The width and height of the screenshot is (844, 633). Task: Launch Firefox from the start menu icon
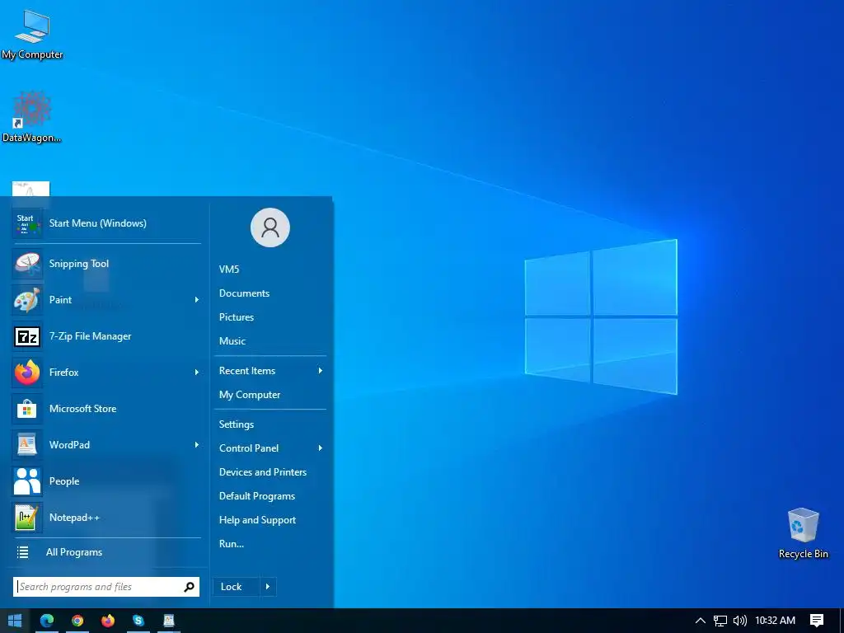pos(27,373)
